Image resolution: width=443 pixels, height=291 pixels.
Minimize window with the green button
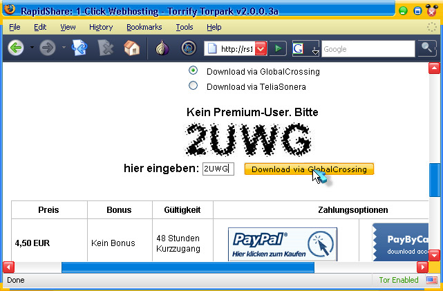[403, 11]
